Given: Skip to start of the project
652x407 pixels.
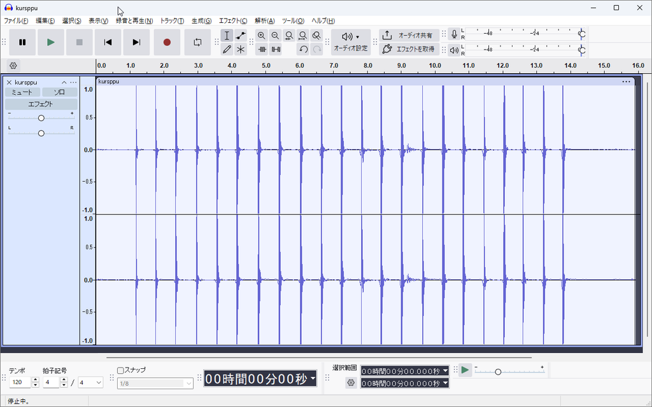Looking at the screenshot, I should (x=108, y=42).
